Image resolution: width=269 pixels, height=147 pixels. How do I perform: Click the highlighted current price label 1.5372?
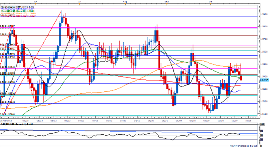click(264, 80)
